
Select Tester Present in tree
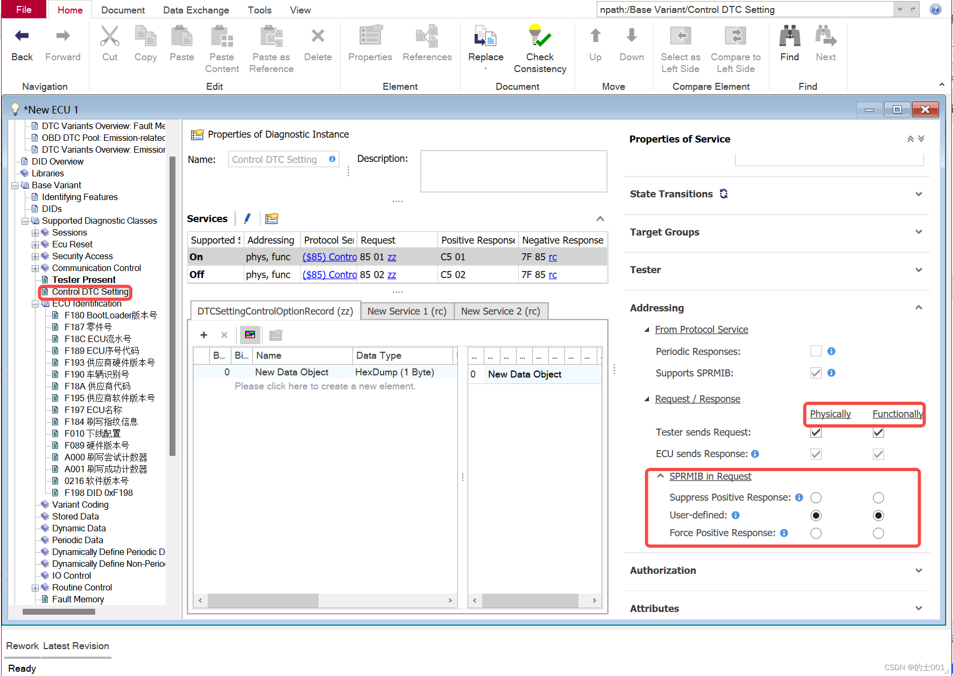83,280
